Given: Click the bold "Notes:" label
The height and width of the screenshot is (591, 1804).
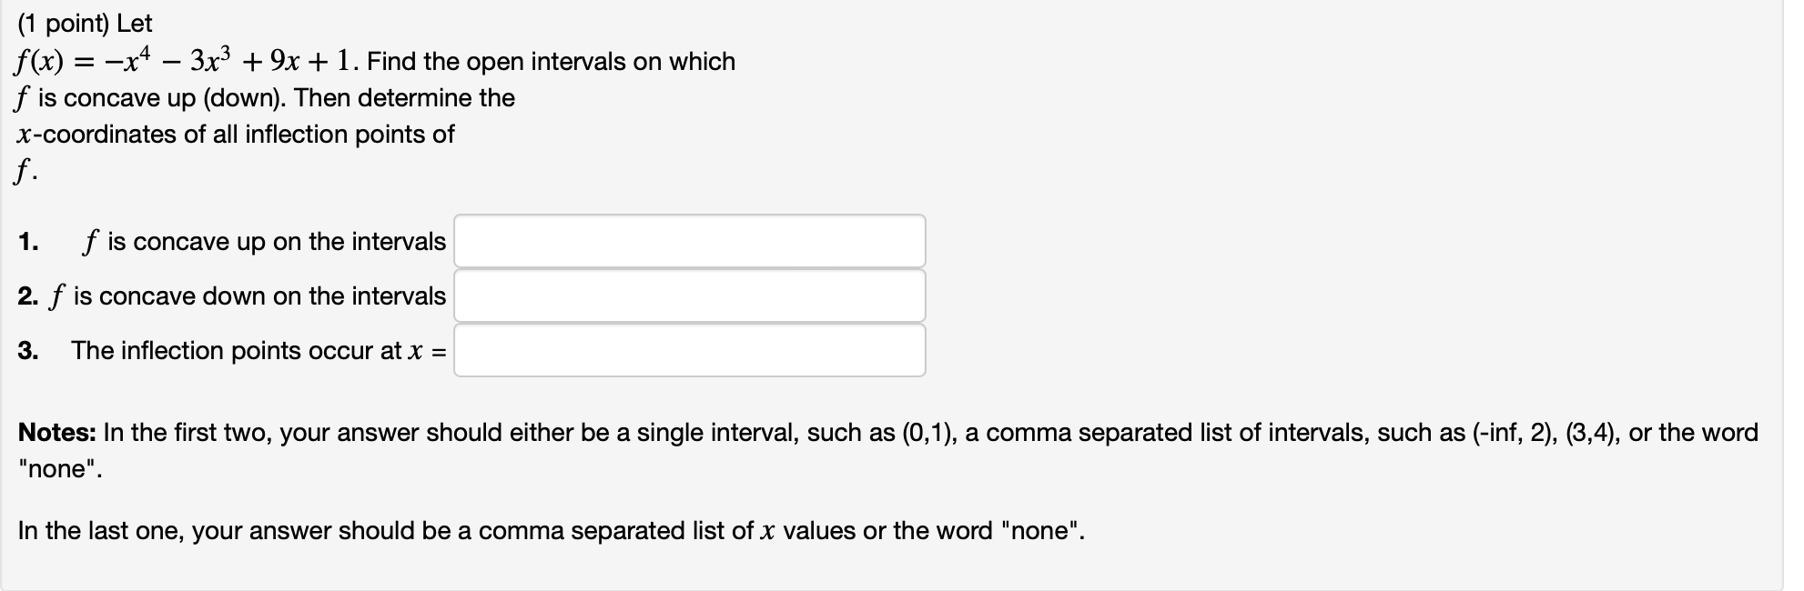Looking at the screenshot, I should [56, 432].
